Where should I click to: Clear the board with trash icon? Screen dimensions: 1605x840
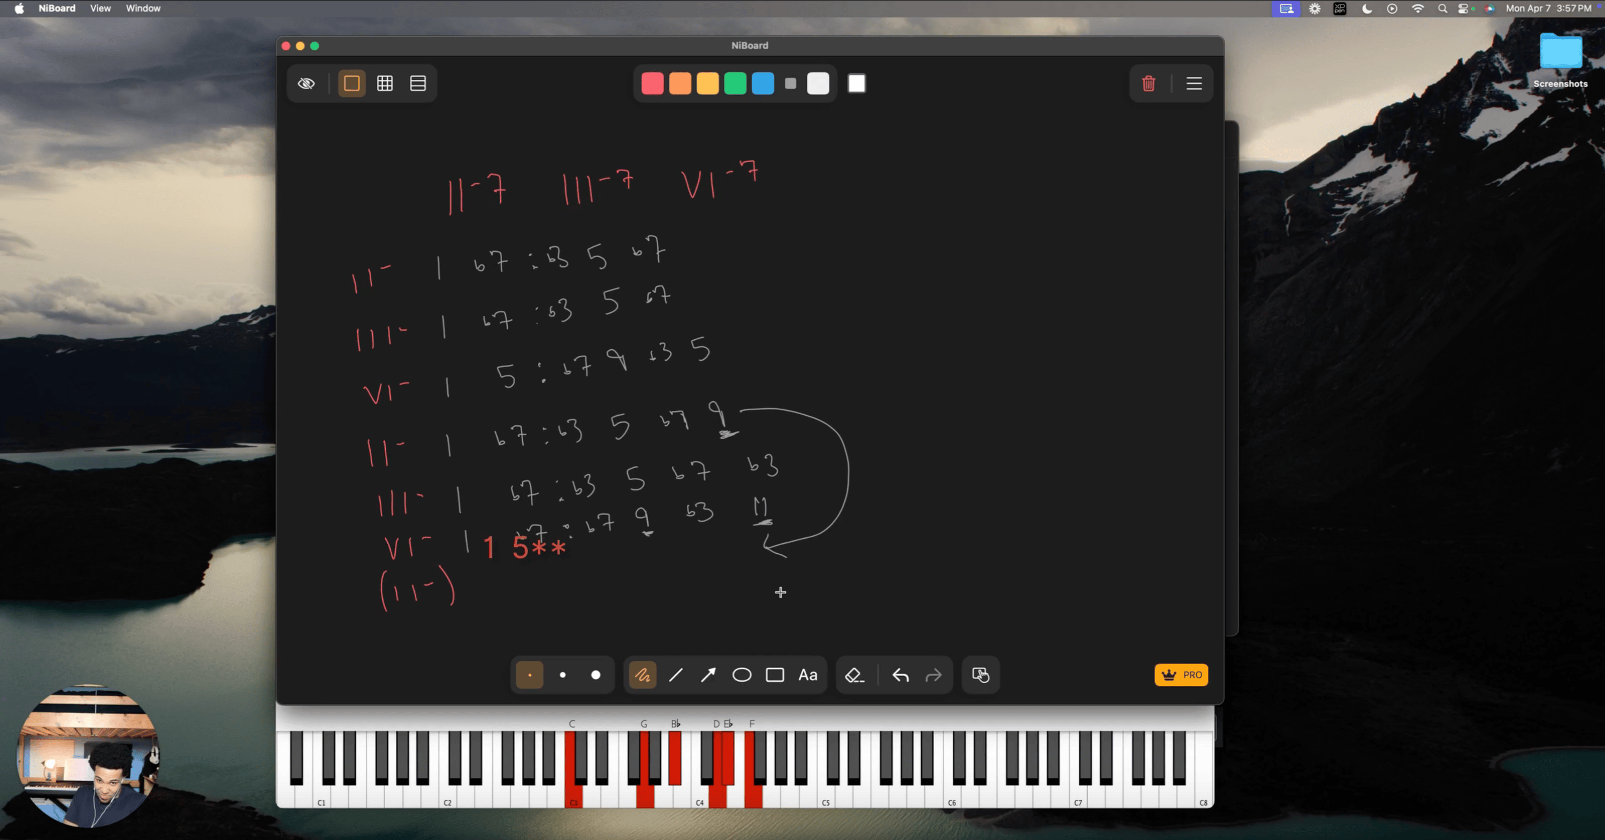click(1148, 83)
